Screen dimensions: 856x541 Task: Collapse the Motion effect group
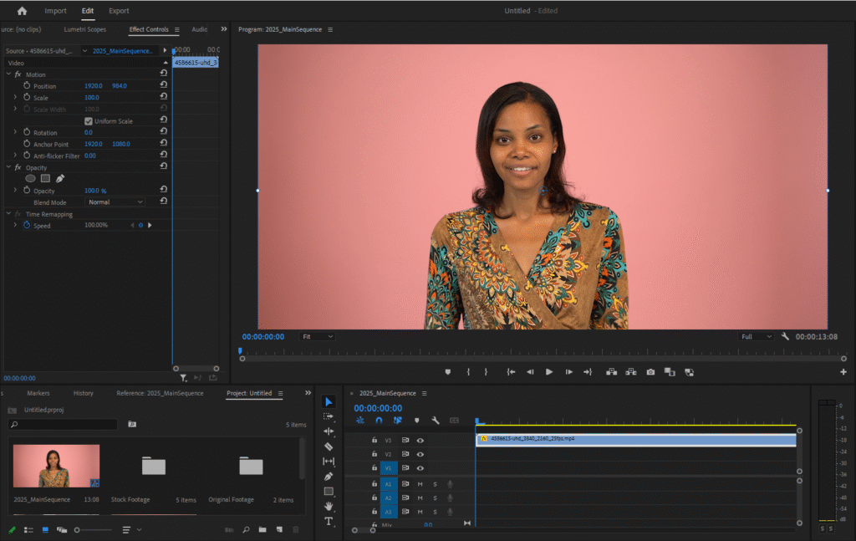8,74
